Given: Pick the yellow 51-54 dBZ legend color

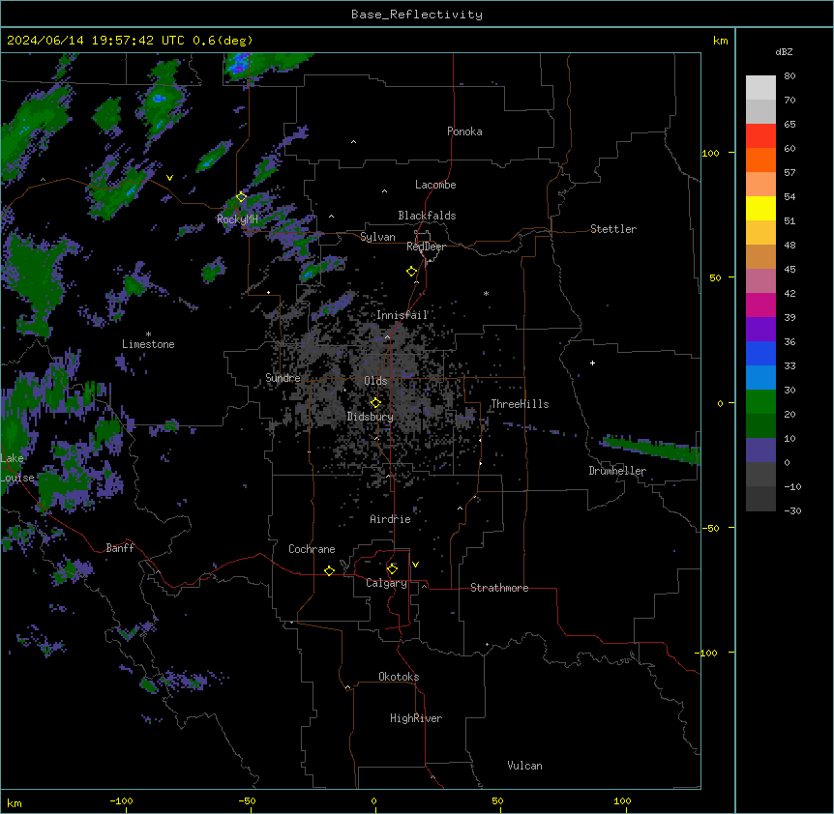Looking at the screenshot, I should tap(760, 208).
